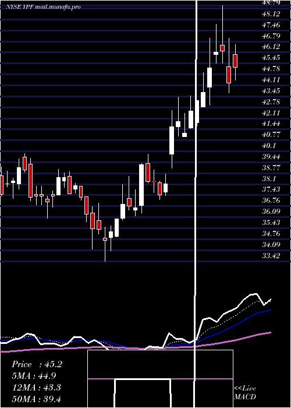Click the 50MA : 39.4 readout
The width and height of the screenshot is (291, 408).
pos(36,399)
